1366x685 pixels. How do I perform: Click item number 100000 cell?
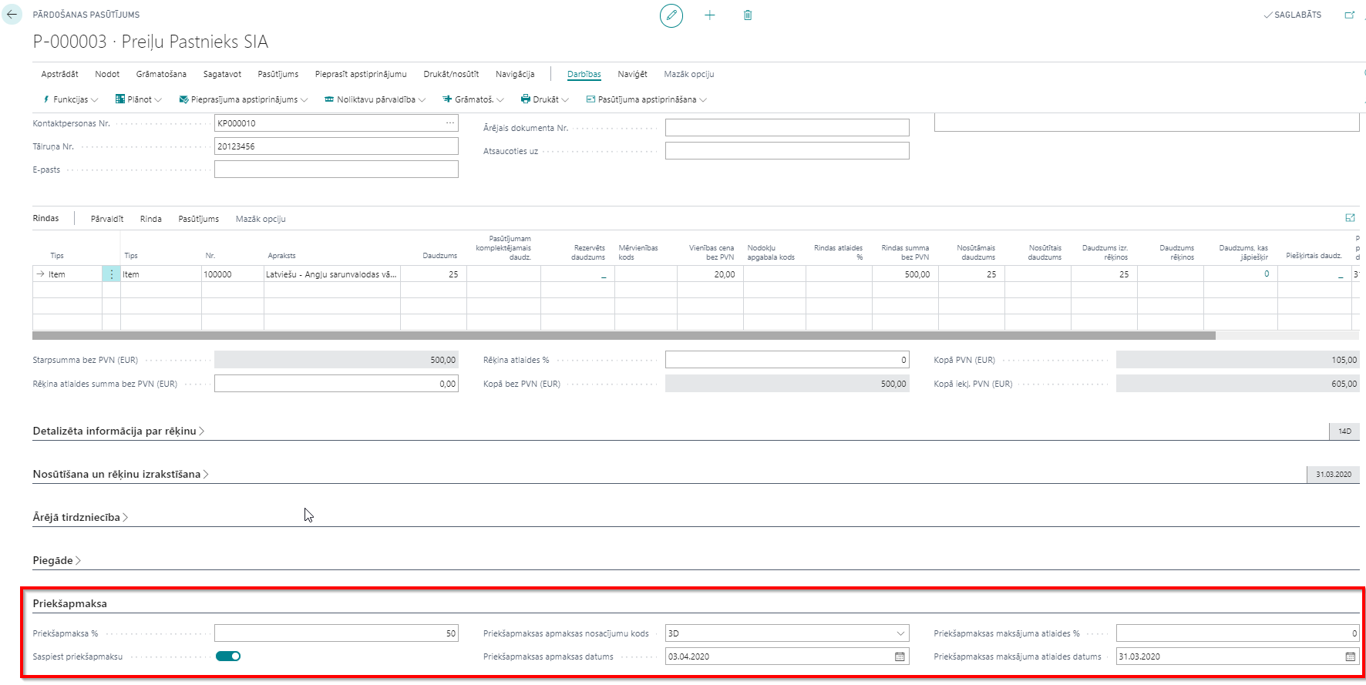pyautogui.click(x=232, y=274)
